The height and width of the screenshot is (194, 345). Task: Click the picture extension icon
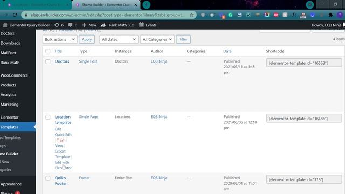pyautogui.click(x=239, y=15)
